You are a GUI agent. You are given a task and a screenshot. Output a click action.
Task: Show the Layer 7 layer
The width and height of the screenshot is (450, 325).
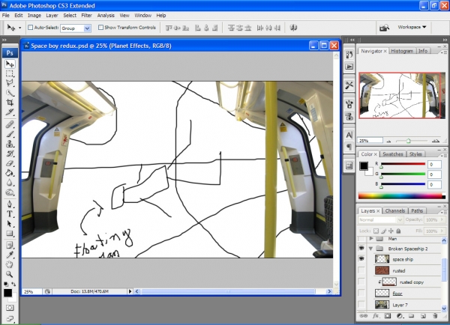coord(361,305)
